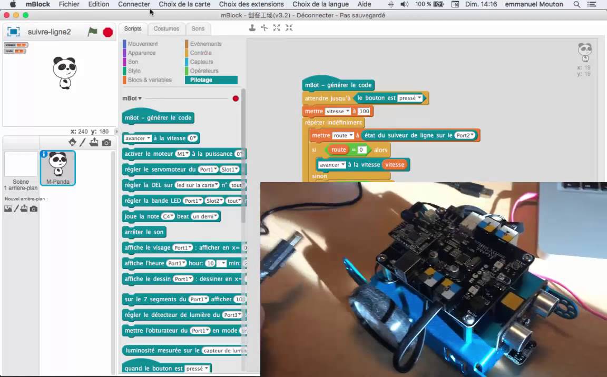Select the M-Panda sprite thumbnail
The image size is (607, 377).
pyautogui.click(x=58, y=168)
